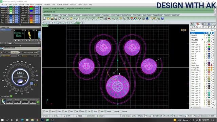Enable the Project osnap checkbox
The height and width of the screenshot is (122, 217).
(113, 111)
